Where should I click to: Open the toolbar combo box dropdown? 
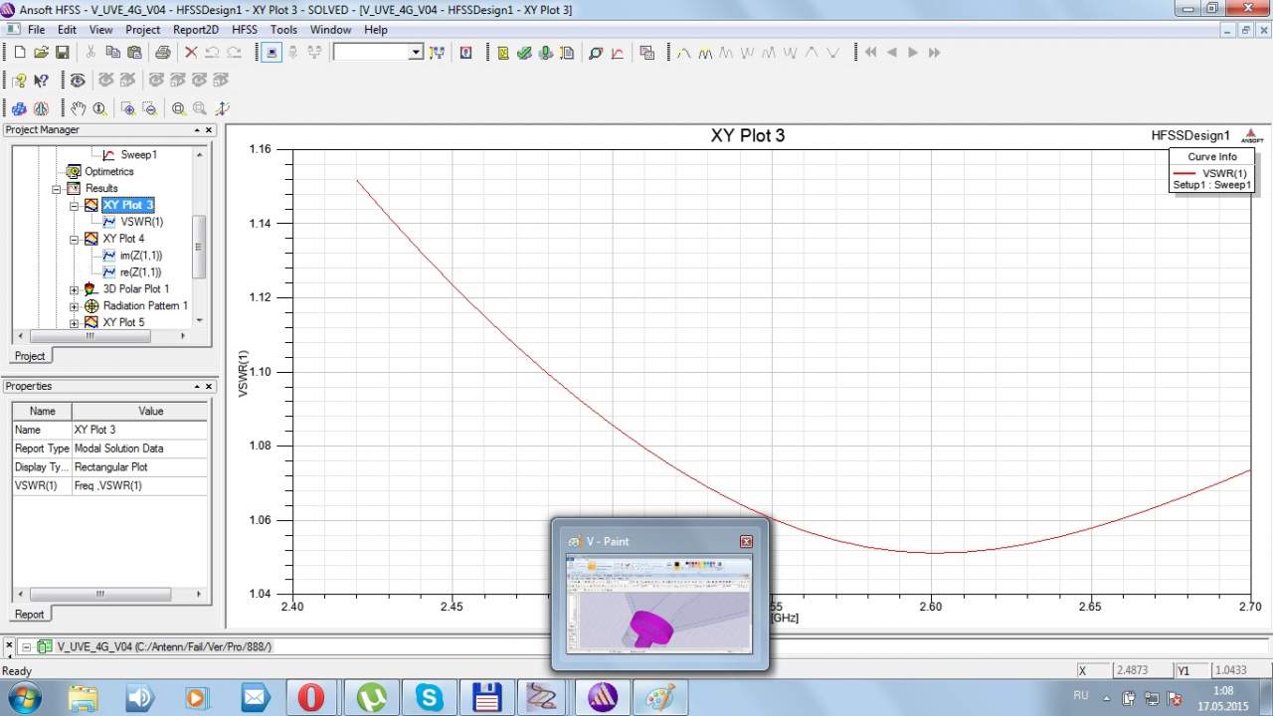tap(416, 53)
